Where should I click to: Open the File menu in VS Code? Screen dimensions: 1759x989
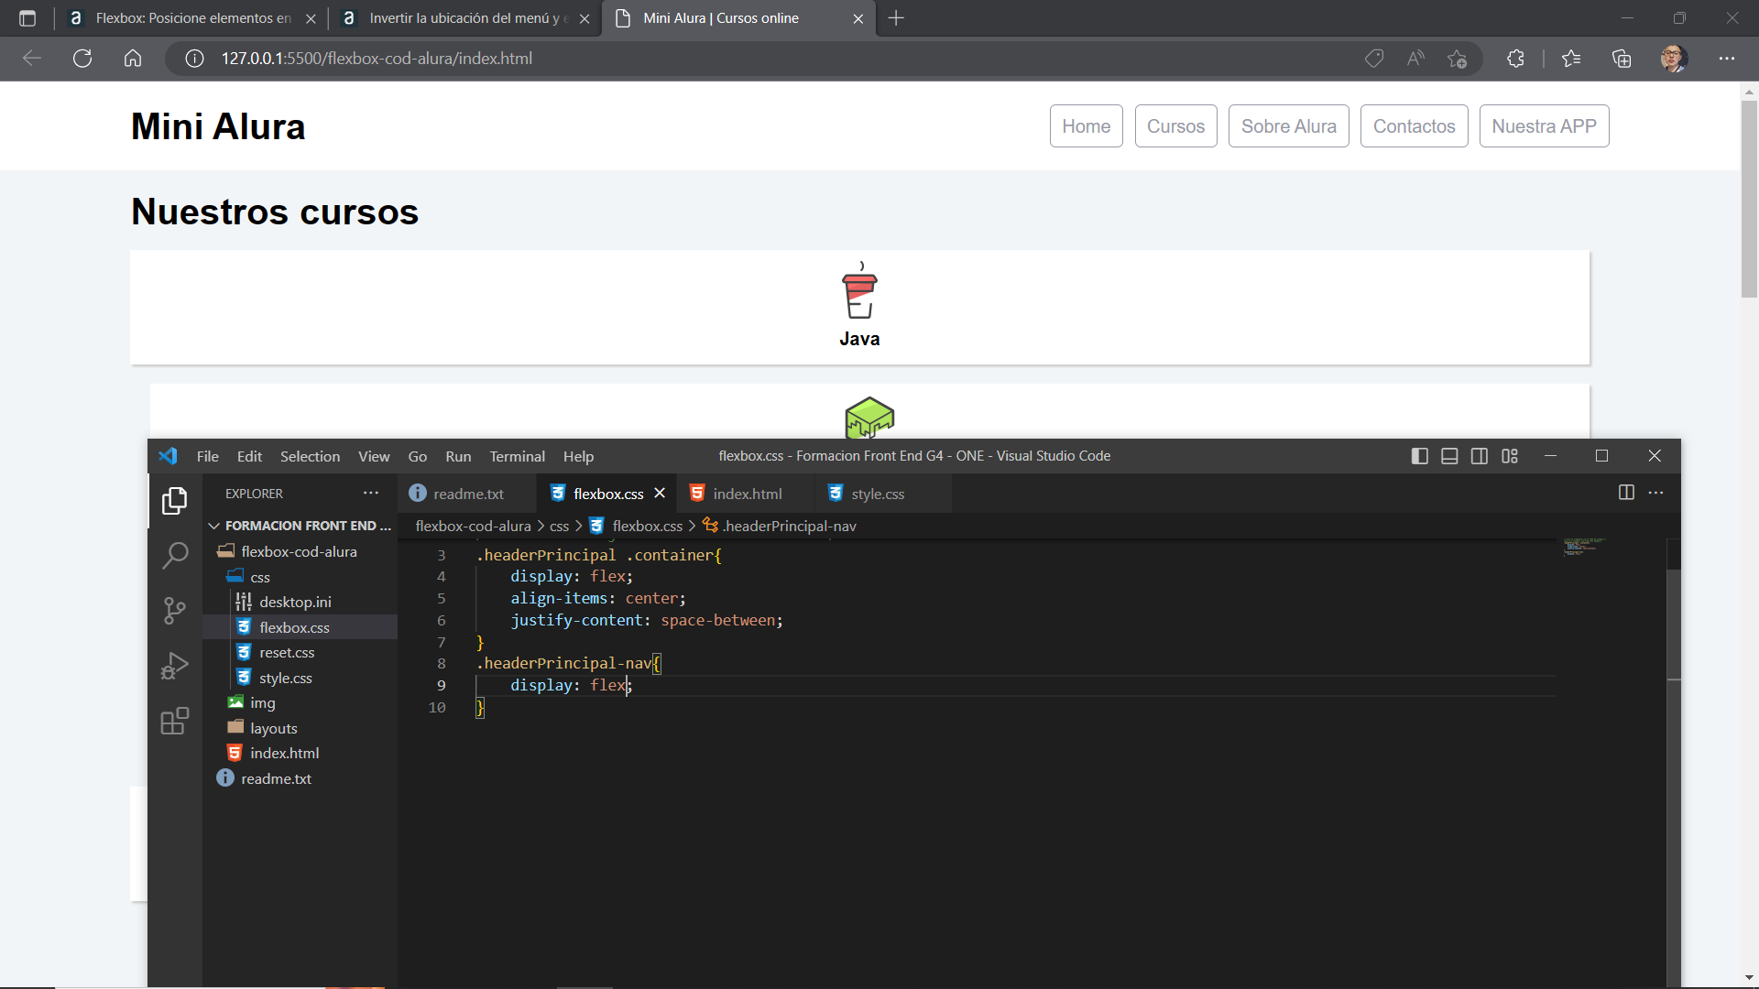208,456
